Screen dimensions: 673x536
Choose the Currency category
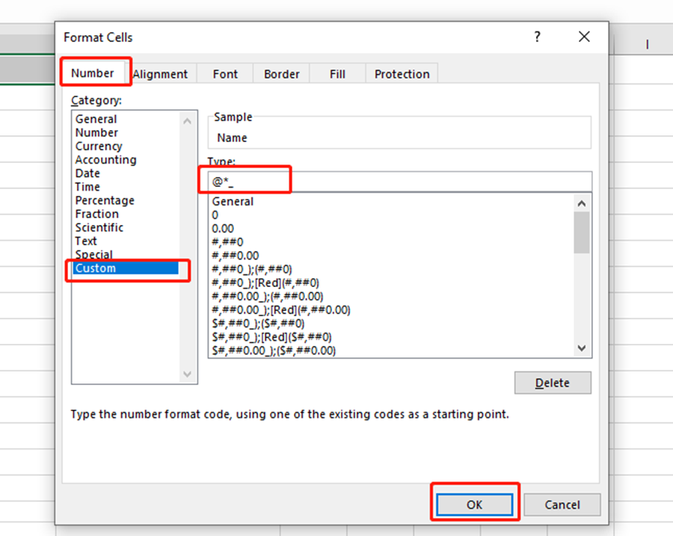(x=99, y=147)
